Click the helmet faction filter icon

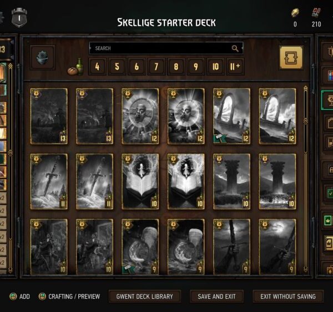43,58
